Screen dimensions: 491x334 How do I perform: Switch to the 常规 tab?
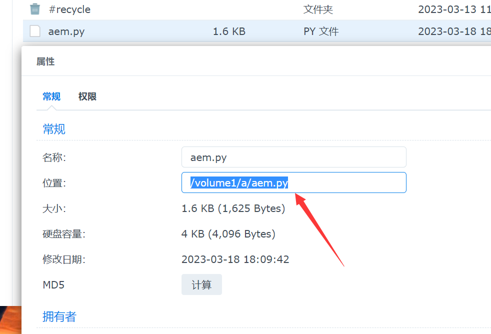point(51,96)
